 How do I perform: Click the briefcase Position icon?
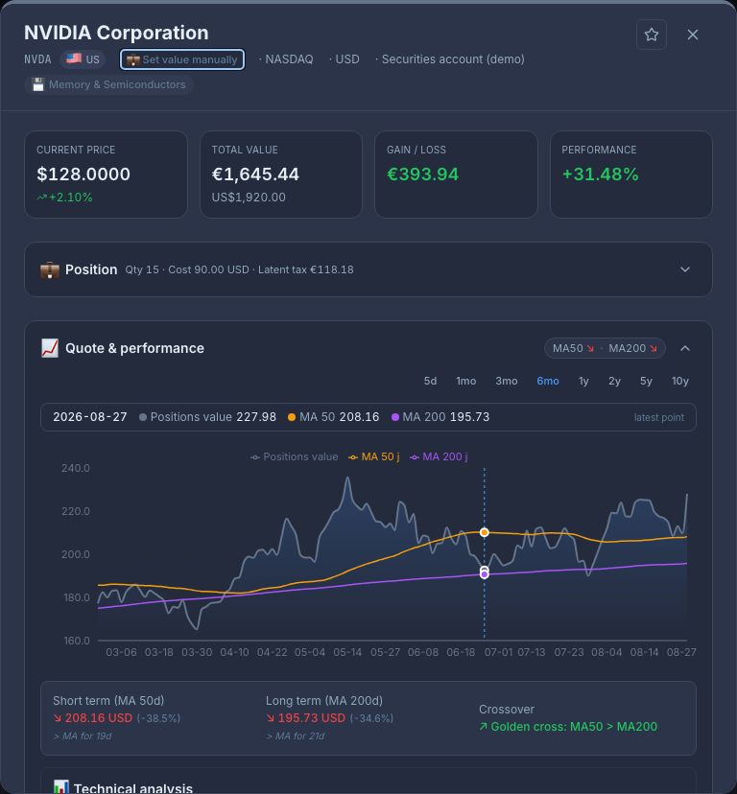pyautogui.click(x=50, y=269)
